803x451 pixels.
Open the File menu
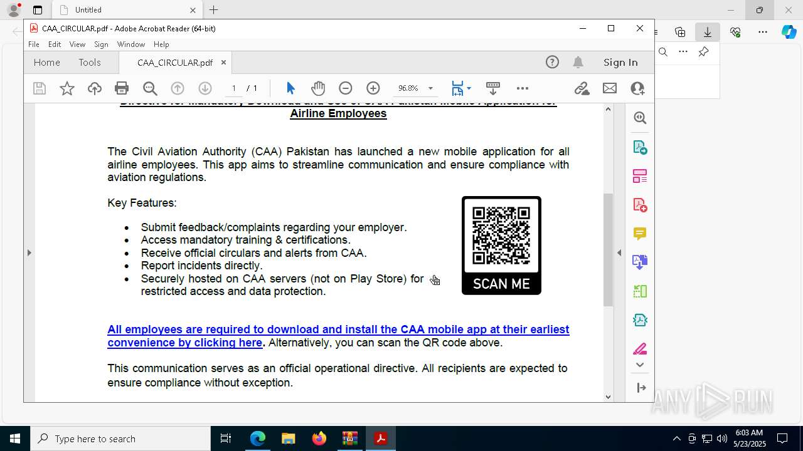click(34, 44)
